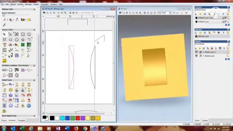Collapse the Relief Tools section
The image size is (233, 131).
point(34,80)
